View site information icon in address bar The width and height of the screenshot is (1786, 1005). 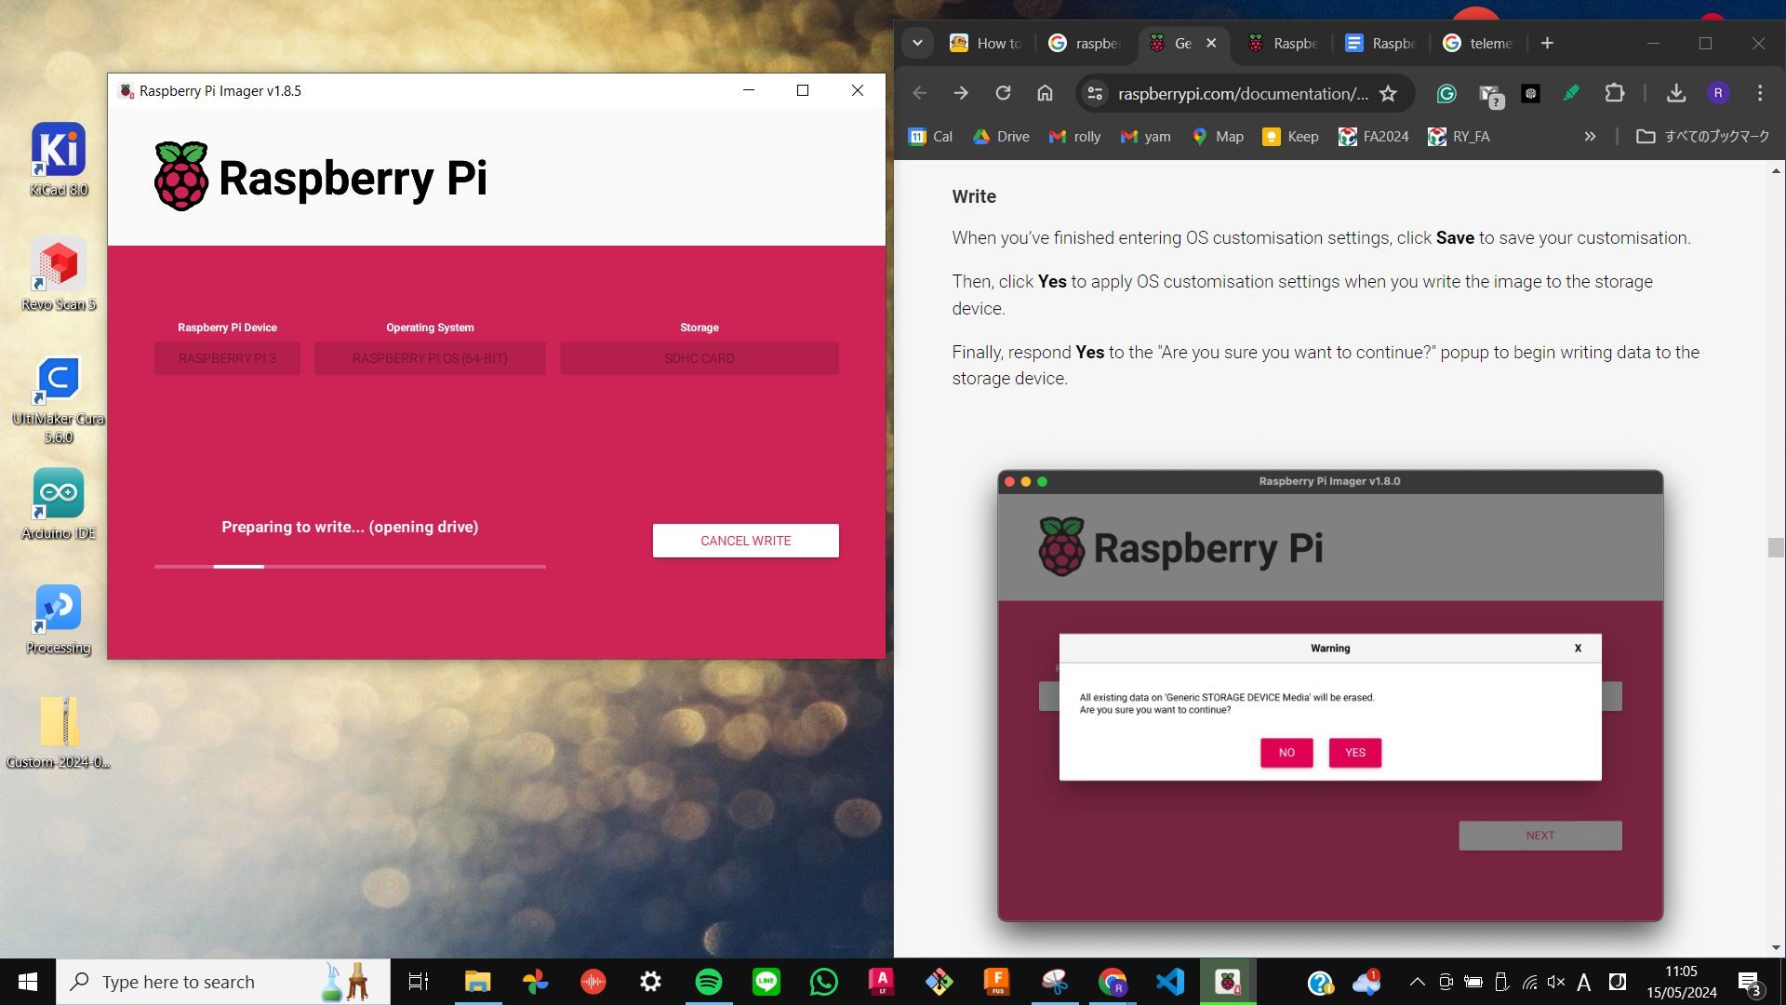[x=1095, y=93]
